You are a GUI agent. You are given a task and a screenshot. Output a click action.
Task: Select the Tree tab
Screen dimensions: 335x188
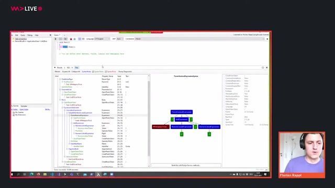pos(76,67)
